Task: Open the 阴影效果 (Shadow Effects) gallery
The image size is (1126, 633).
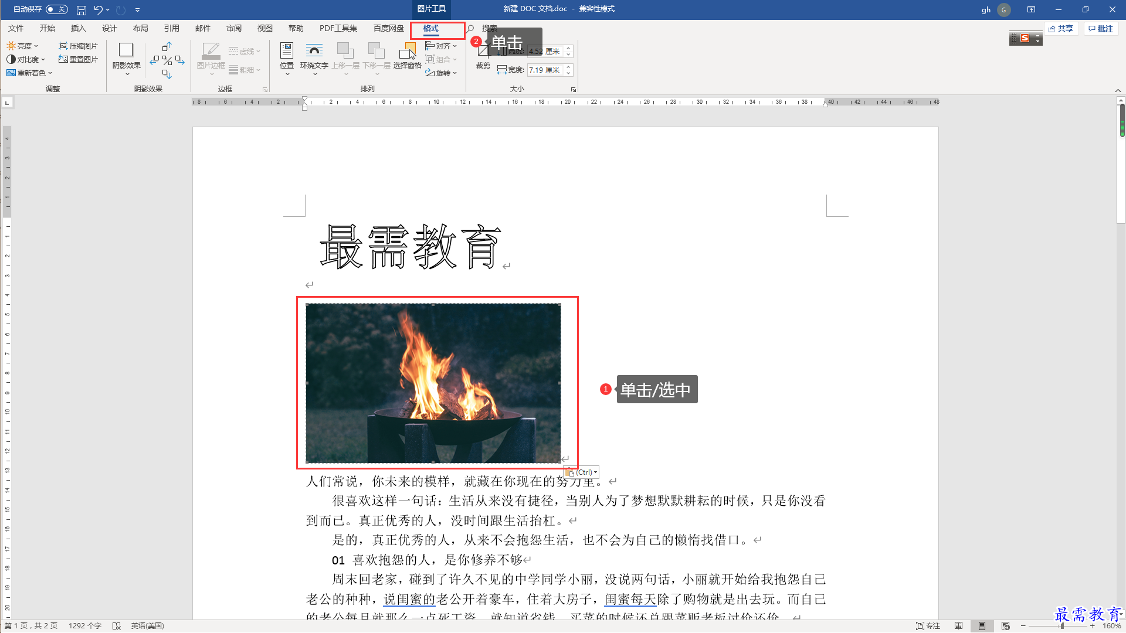Action: pyautogui.click(x=126, y=59)
